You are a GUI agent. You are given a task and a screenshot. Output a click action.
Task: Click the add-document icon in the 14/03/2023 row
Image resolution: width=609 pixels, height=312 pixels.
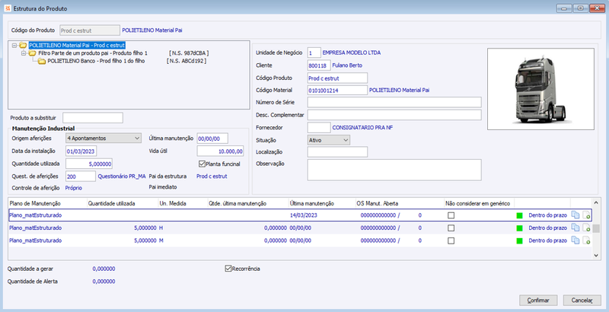pyautogui.click(x=586, y=215)
